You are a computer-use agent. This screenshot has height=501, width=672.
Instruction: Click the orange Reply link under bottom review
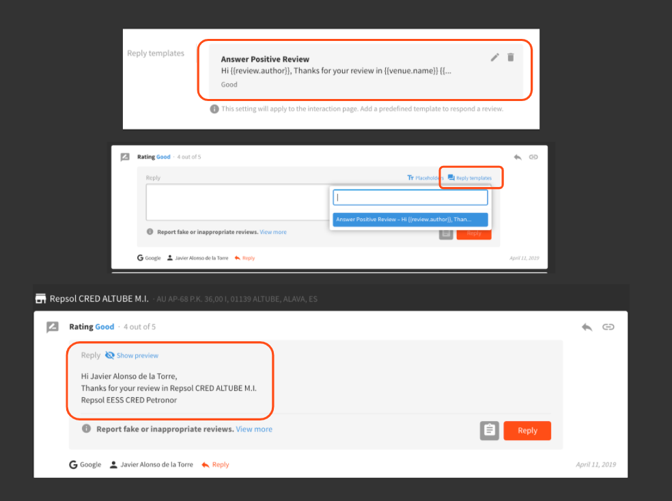click(x=216, y=465)
